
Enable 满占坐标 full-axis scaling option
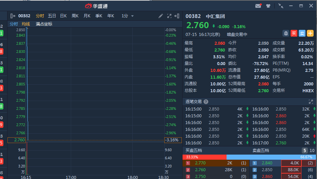click(44, 24)
